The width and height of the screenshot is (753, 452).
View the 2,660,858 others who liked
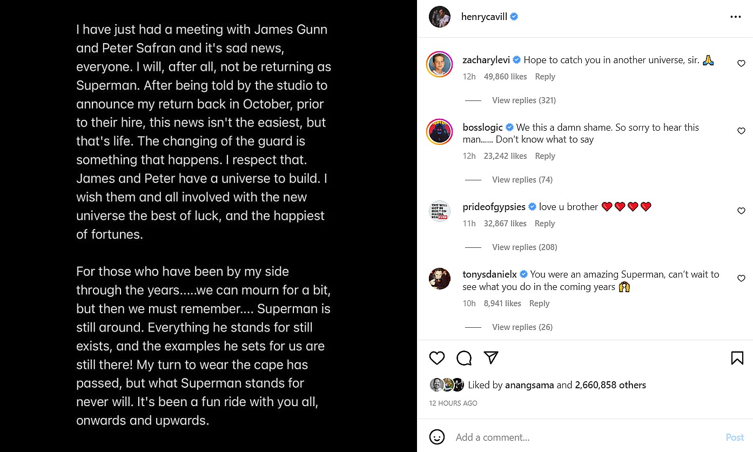click(x=610, y=385)
